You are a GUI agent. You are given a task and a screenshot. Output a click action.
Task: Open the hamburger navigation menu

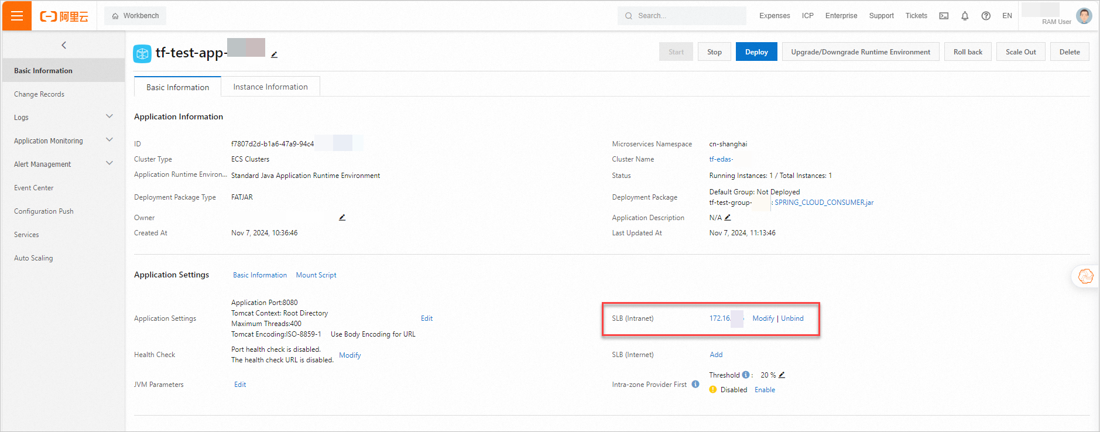(17, 16)
